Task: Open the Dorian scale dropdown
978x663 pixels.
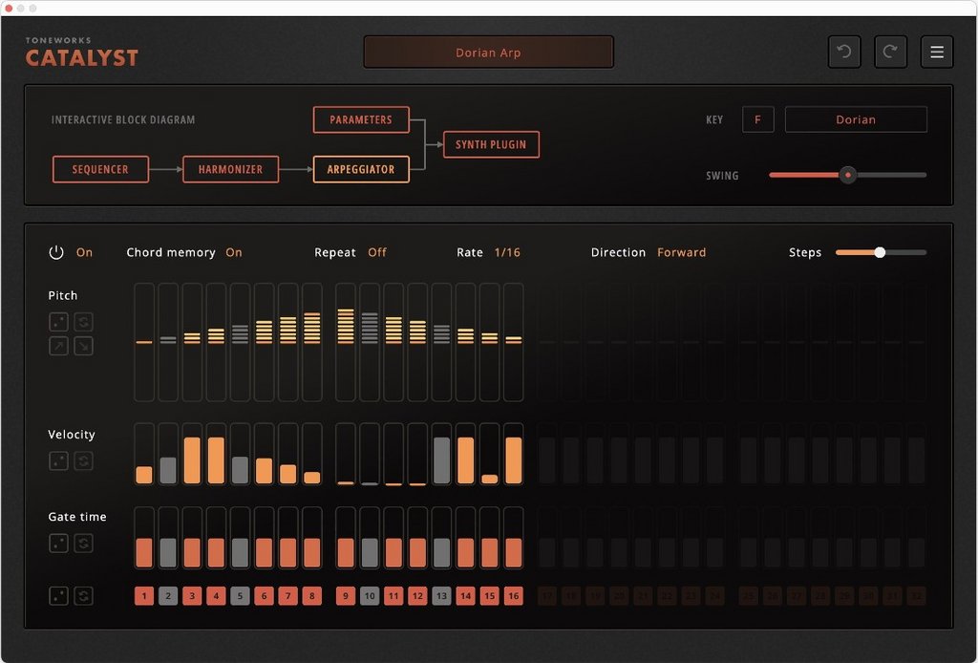Action: point(856,119)
